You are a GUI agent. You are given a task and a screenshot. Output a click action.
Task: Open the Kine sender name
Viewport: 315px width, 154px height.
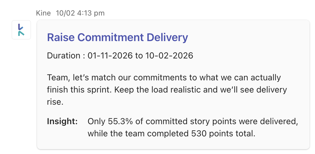(x=43, y=13)
